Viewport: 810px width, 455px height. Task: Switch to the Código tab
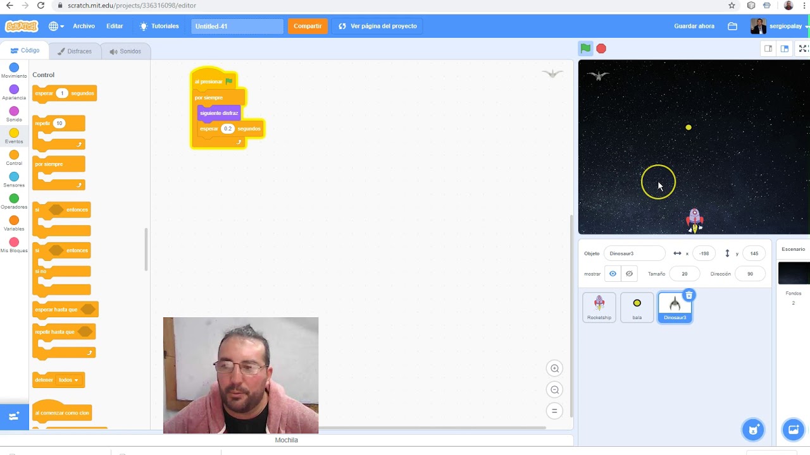[25, 51]
